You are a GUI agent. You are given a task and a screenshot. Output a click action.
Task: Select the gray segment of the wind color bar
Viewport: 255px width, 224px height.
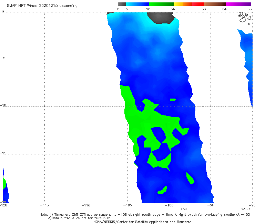(x=122, y=4)
